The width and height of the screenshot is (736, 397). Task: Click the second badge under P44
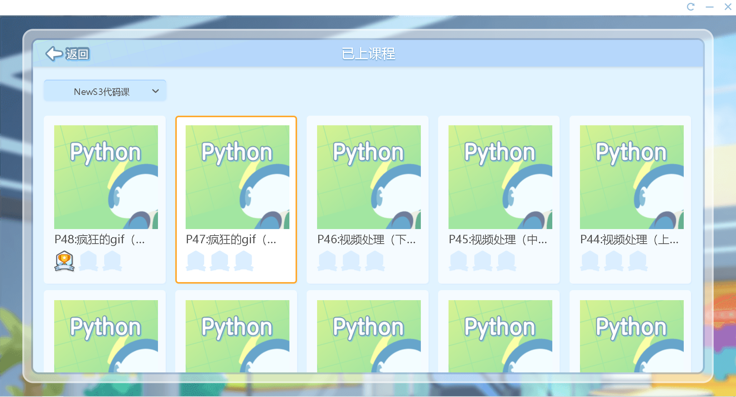pos(615,261)
